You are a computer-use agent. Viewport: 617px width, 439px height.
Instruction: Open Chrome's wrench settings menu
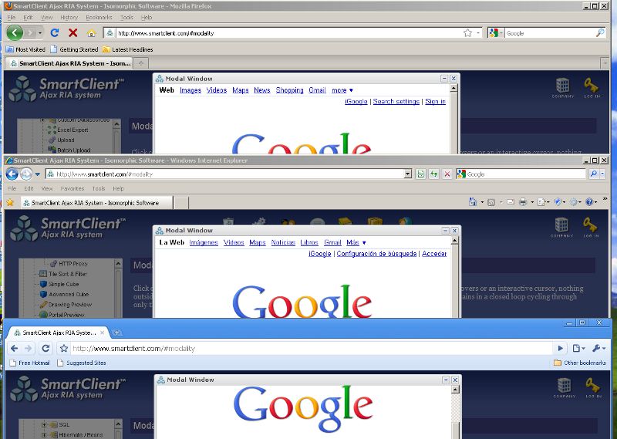(x=598, y=349)
